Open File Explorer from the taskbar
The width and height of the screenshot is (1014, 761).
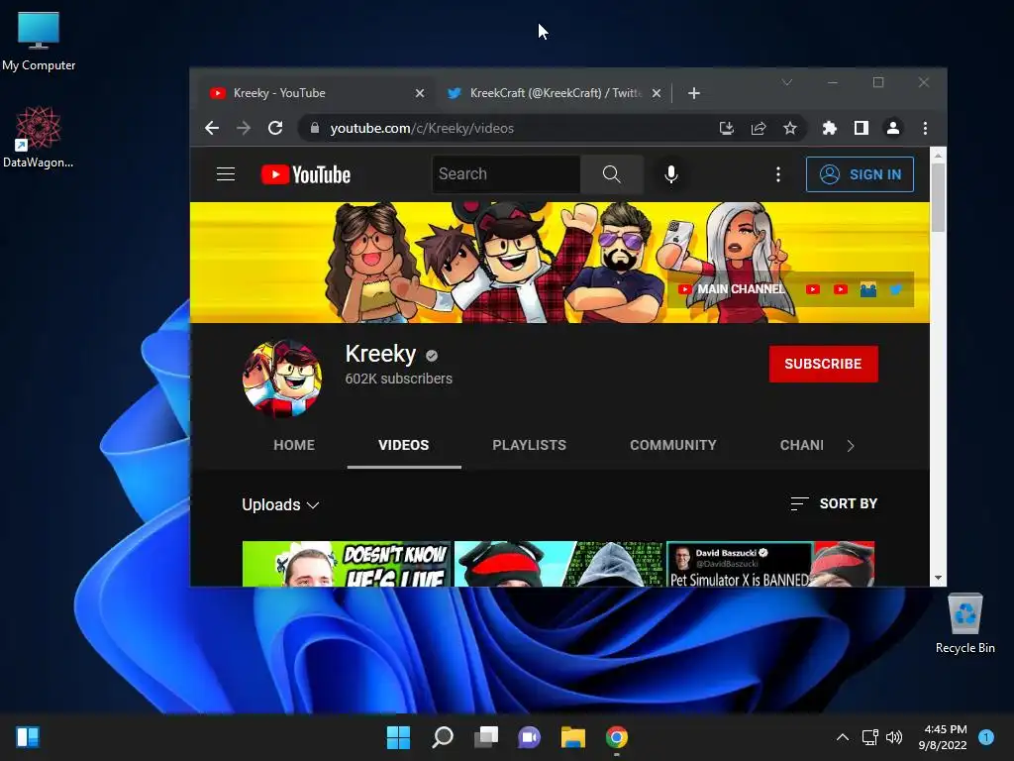[573, 737]
